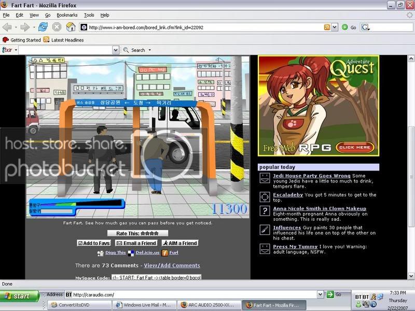Screen dimensions: 415x311
Task: Click the tbar Search magnifier icon
Action: tap(126, 50)
